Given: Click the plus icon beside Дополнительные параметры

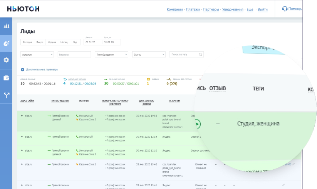Looking at the screenshot, I should (22, 69).
